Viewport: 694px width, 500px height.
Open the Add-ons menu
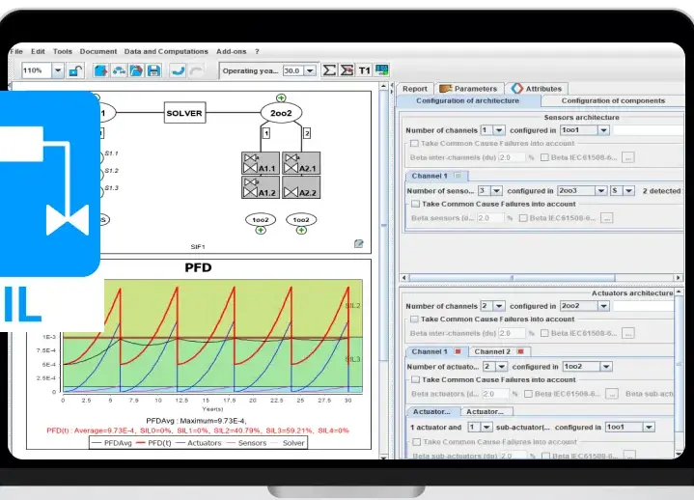(231, 51)
